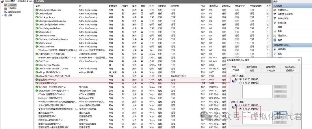Click the 导出列表 export icon
The image size is (312, 129).
pos(275,36)
